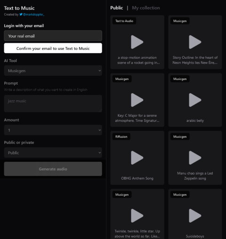Play the arabic belly track
This screenshot has height=239, width=226.
click(195, 100)
